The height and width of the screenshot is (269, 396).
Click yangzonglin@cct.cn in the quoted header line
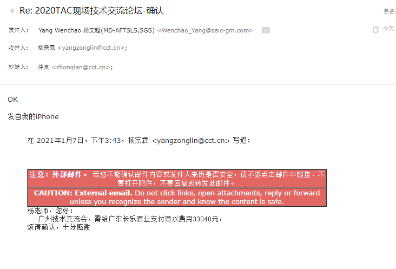coord(191,140)
